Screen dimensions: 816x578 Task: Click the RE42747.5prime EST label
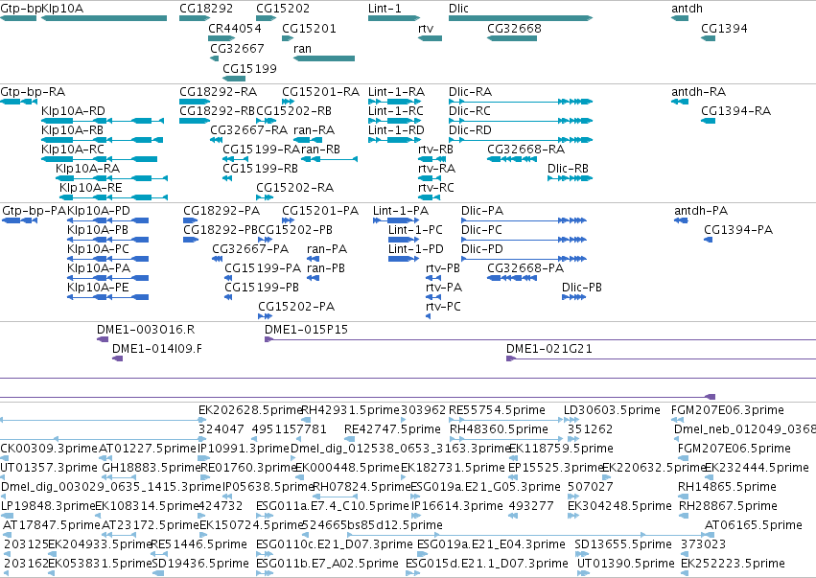pyautogui.click(x=392, y=429)
